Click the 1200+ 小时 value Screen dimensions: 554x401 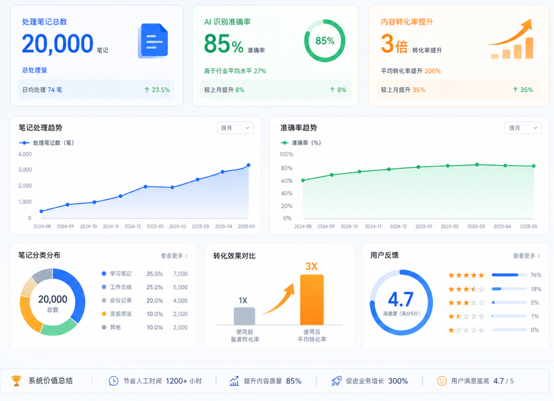(x=184, y=381)
